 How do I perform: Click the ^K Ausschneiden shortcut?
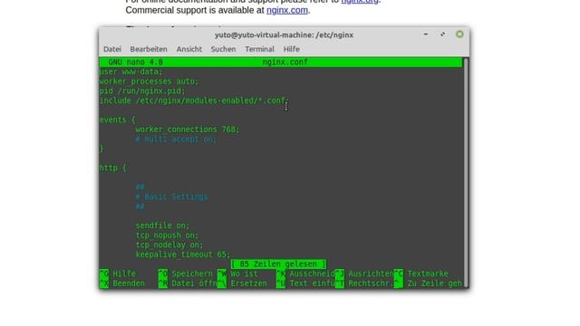(x=305, y=273)
